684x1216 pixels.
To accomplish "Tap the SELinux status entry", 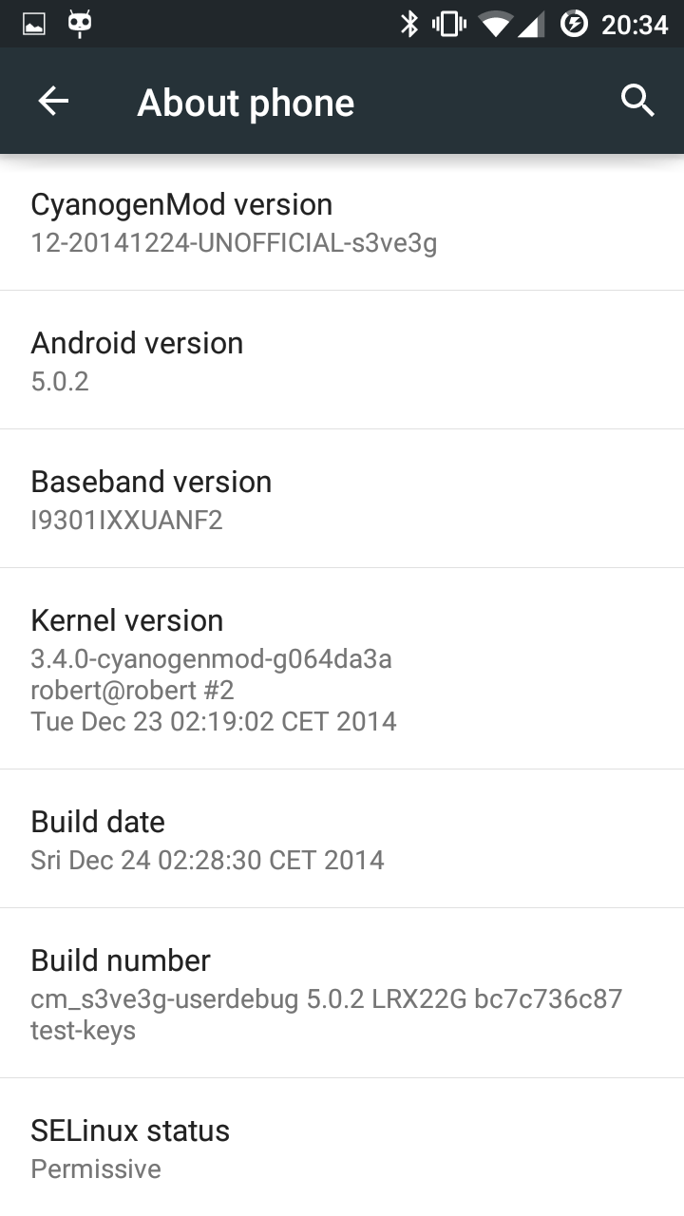I will (x=342, y=1148).
